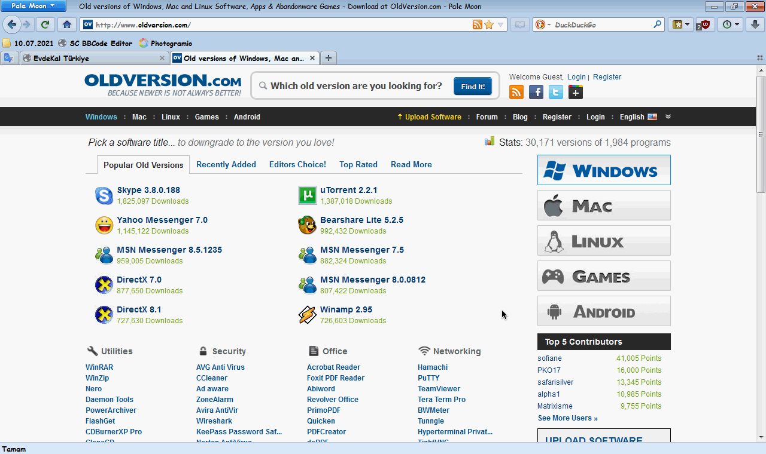The image size is (766, 454).
Task: Click the DirectX 7.0 icon
Action: point(104,285)
